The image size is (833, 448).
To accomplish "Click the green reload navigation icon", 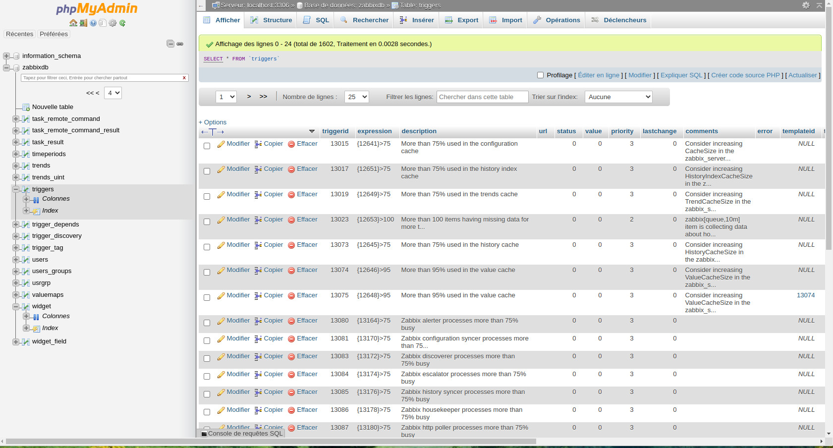I will tap(122, 23).
